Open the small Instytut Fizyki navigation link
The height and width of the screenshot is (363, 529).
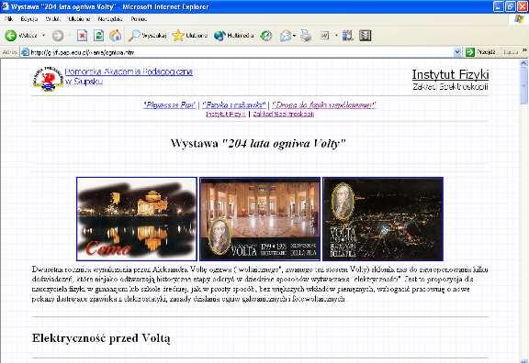(226, 115)
